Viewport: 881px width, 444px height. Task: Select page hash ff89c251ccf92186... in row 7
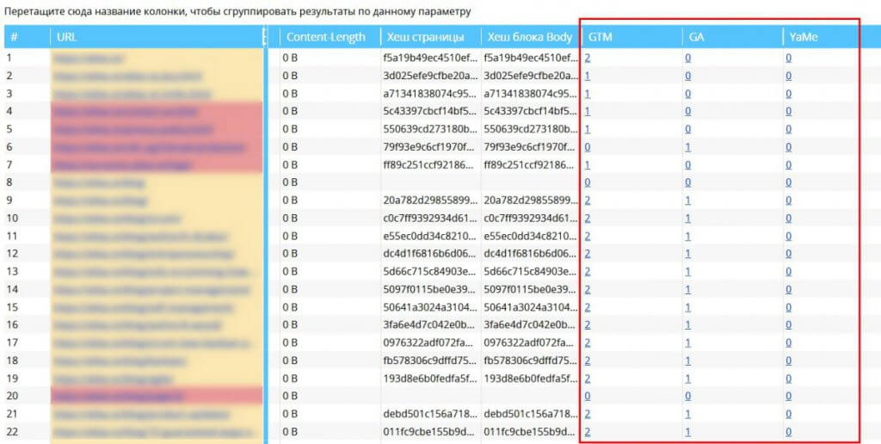tap(429, 164)
